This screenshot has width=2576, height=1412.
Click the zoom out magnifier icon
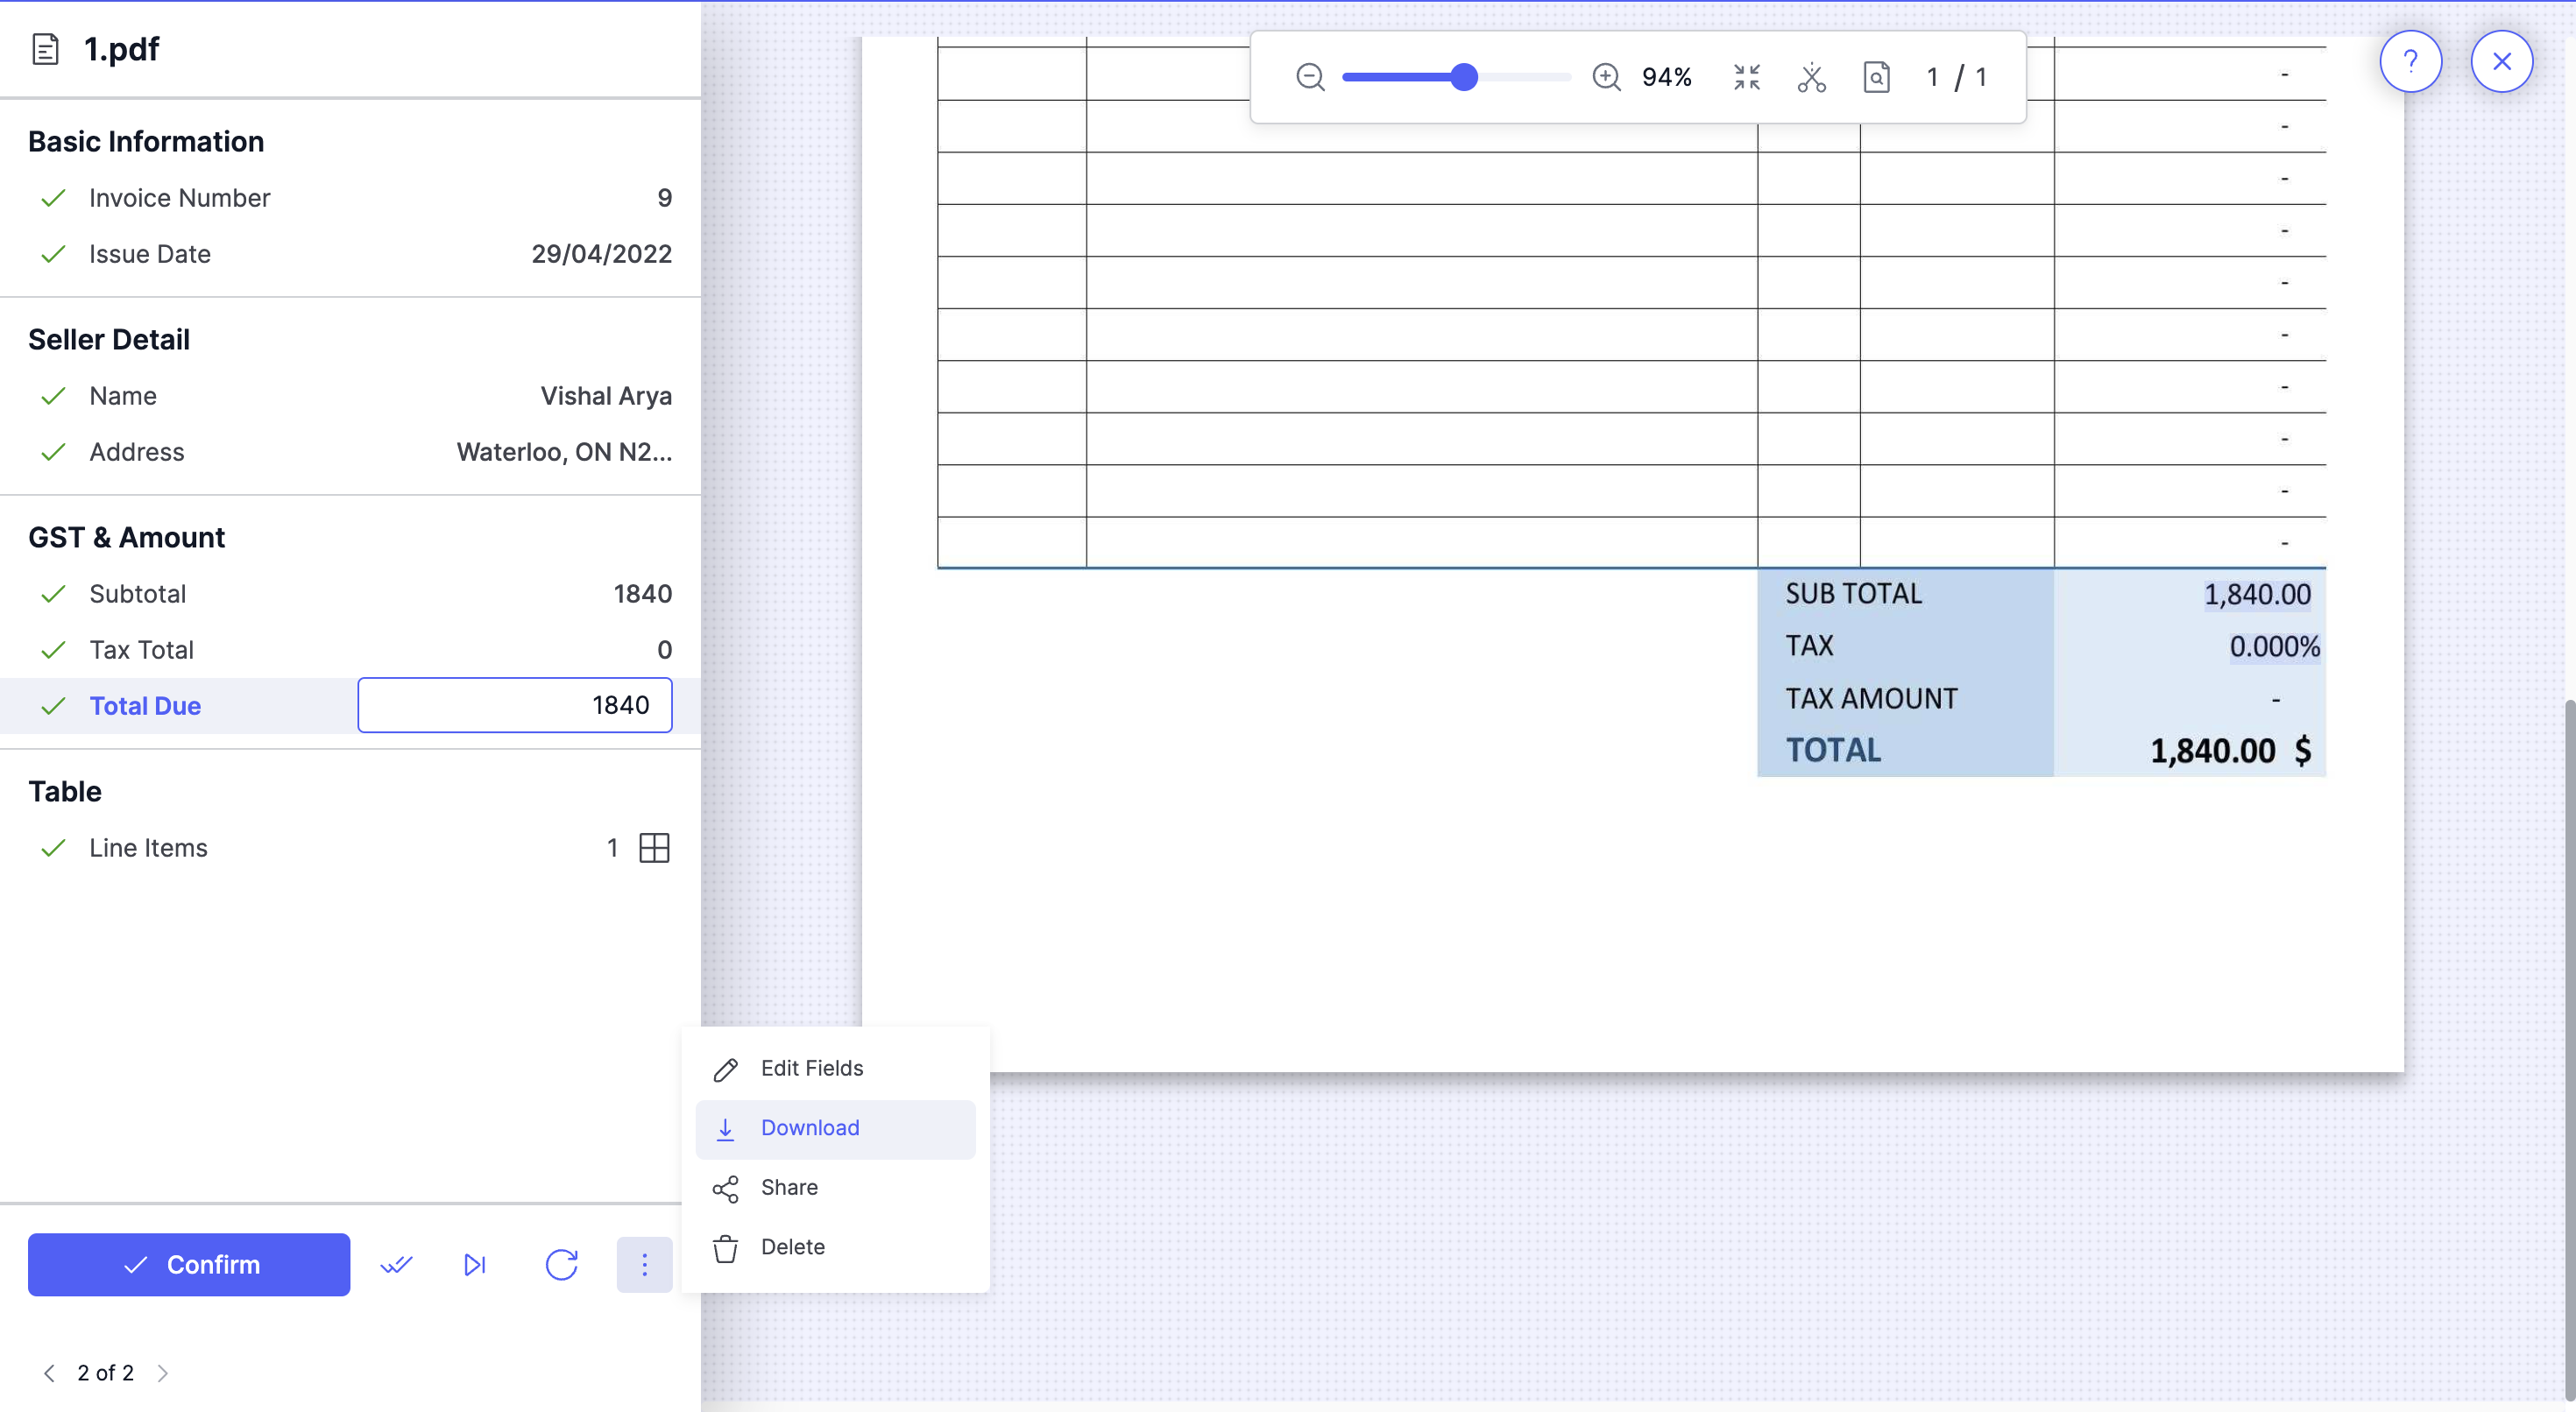pos(1310,77)
